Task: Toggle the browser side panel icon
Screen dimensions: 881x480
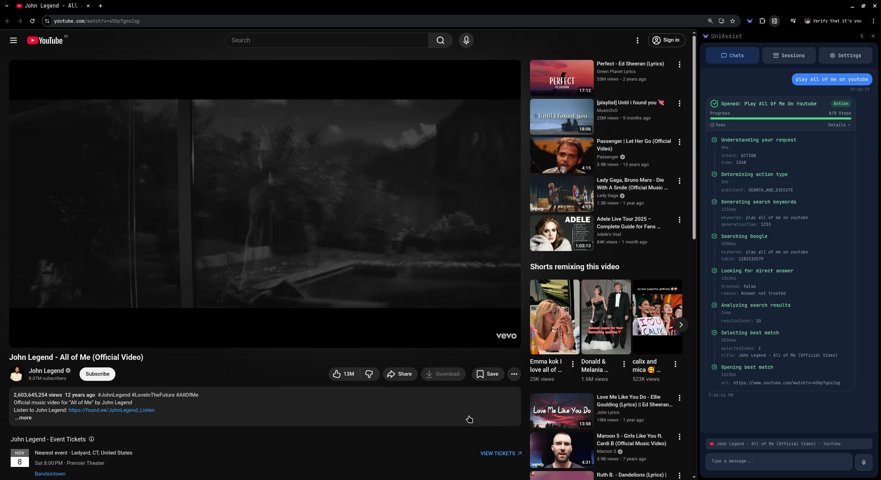Action: click(x=775, y=21)
